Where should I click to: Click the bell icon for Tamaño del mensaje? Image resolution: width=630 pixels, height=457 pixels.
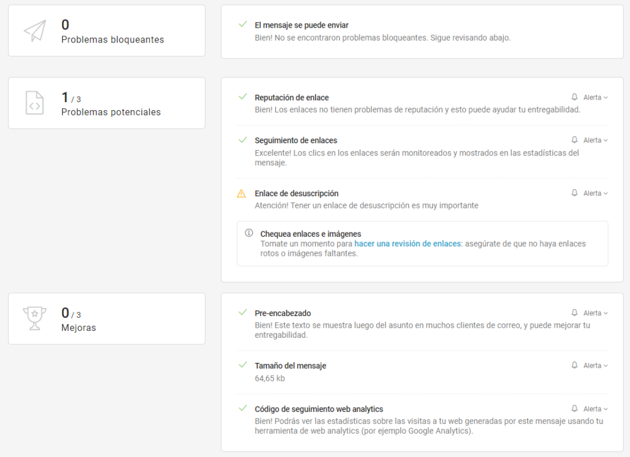pos(575,365)
